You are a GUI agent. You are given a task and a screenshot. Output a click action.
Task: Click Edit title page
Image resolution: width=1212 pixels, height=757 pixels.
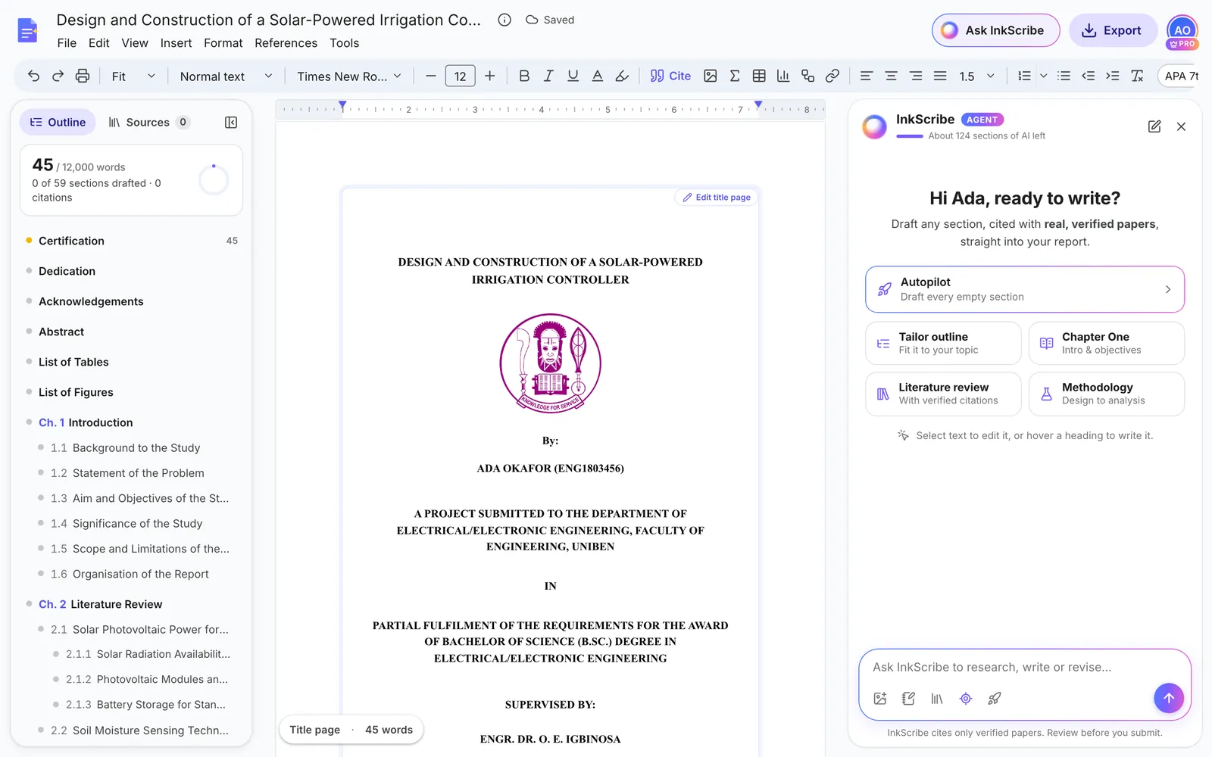coord(717,198)
